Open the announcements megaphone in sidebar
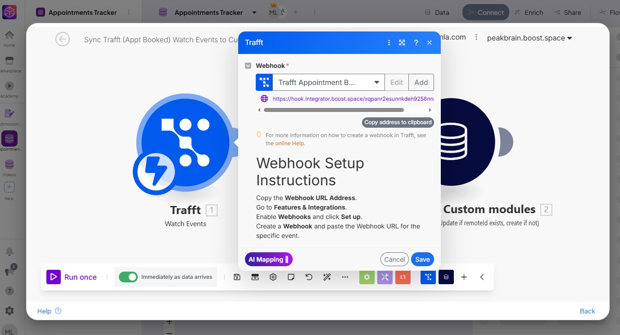620x335 pixels. coord(9,271)
